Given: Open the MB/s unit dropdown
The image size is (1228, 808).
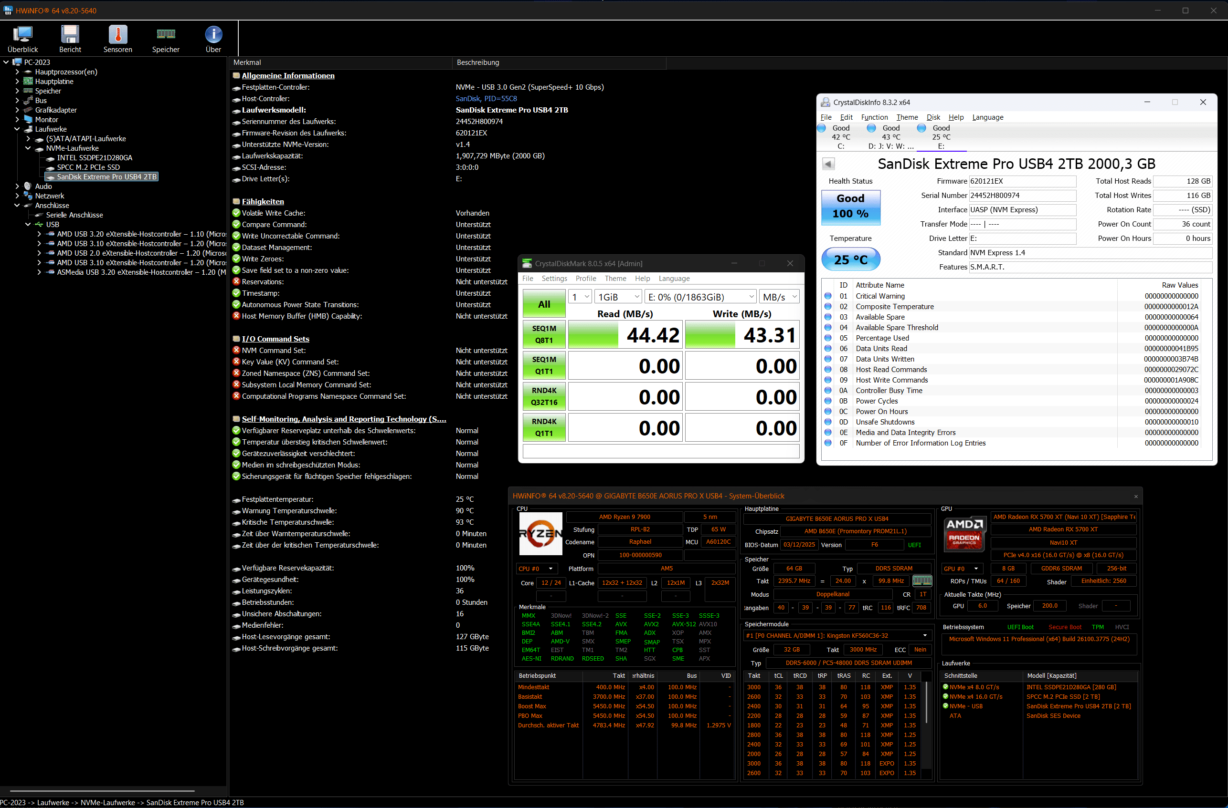Looking at the screenshot, I should [x=779, y=297].
